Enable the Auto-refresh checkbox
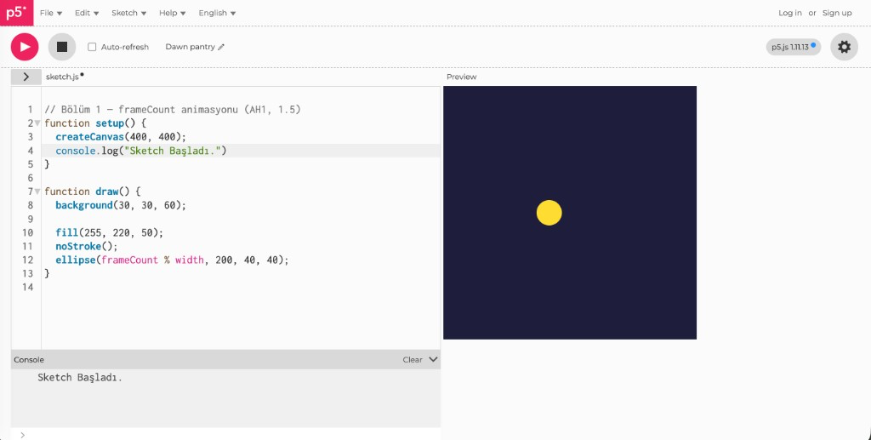Image resolution: width=871 pixels, height=440 pixels. pyautogui.click(x=92, y=47)
